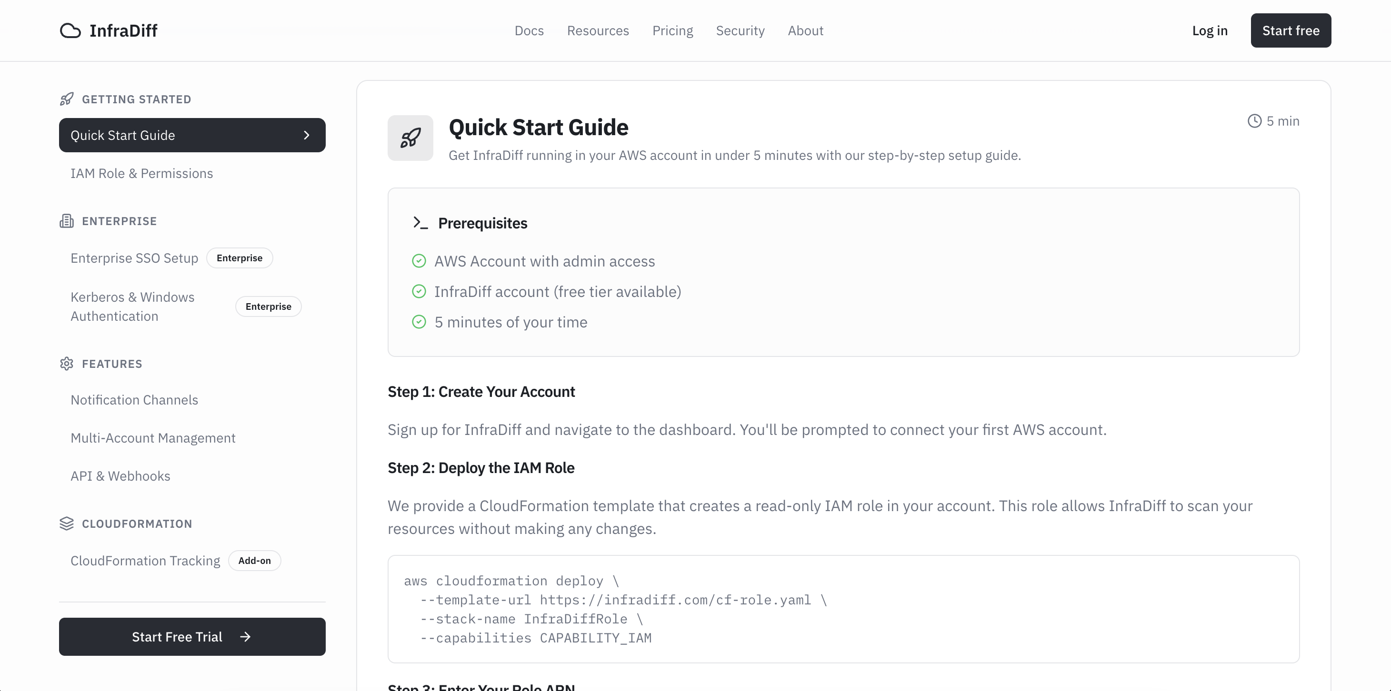Click the CloudFormation deploy code block
The height and width of the screenshot is (691, 1391).
click(x=843, y=609)
